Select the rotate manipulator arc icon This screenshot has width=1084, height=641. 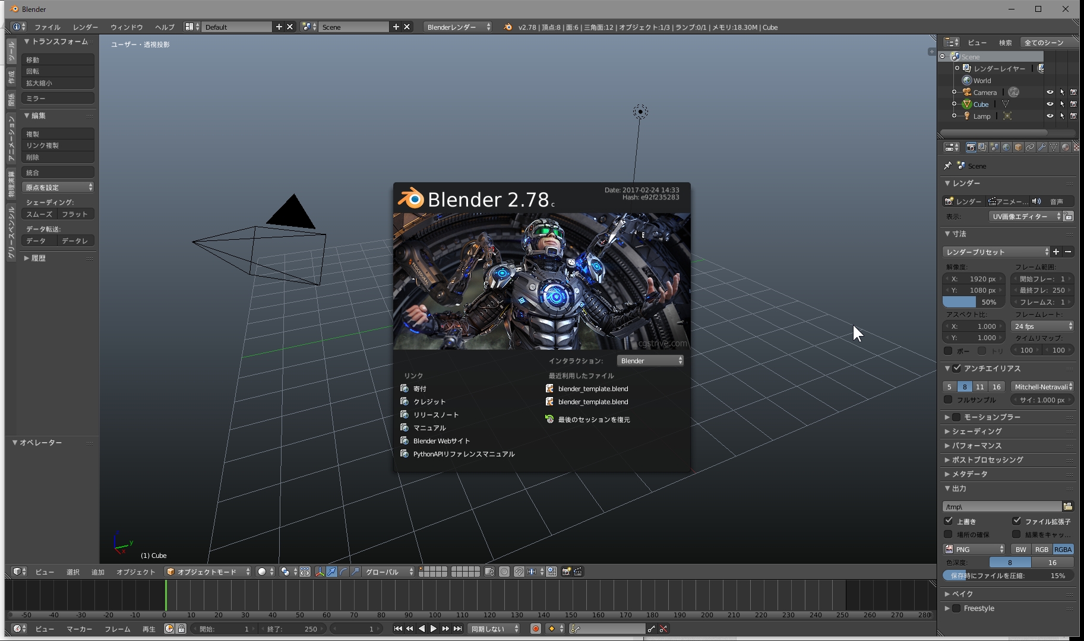click(x=343, y=572)
